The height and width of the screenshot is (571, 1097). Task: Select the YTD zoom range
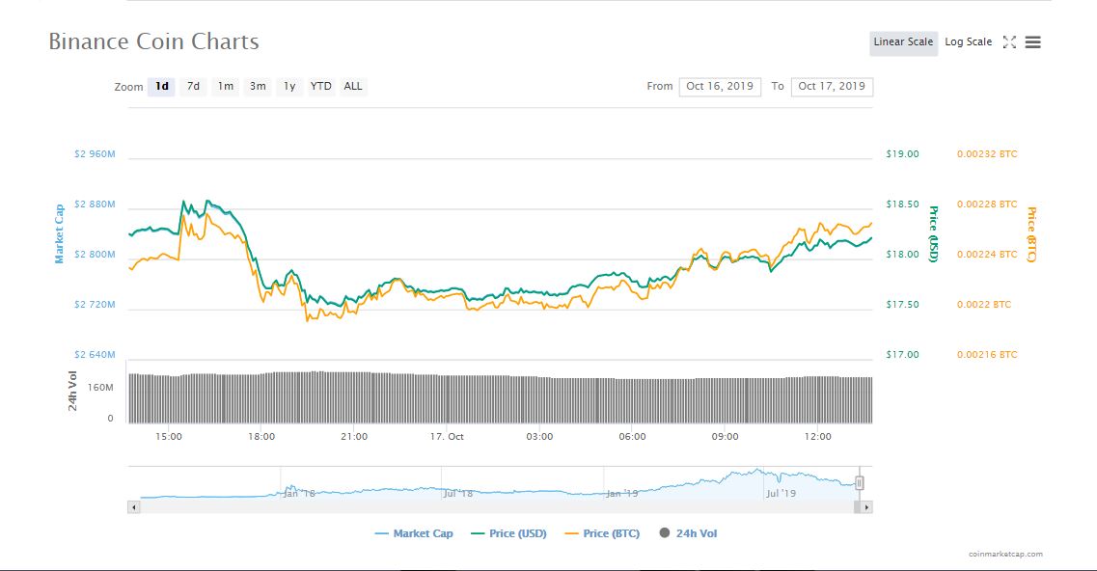(x=321, y=86)
